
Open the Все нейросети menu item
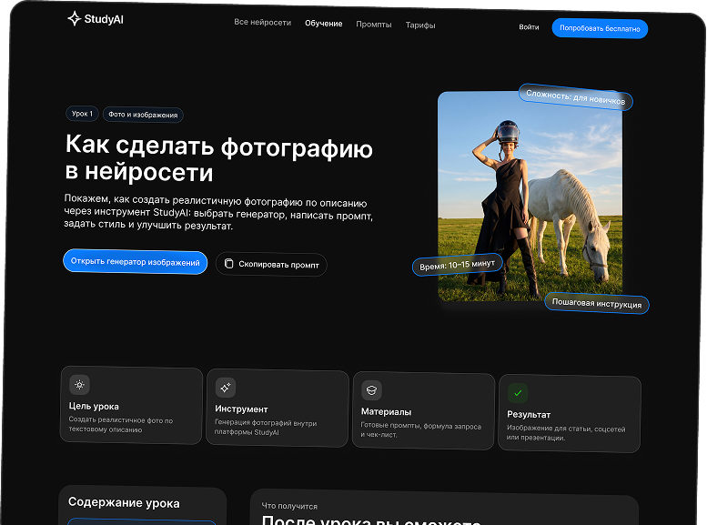click(262, 22)
